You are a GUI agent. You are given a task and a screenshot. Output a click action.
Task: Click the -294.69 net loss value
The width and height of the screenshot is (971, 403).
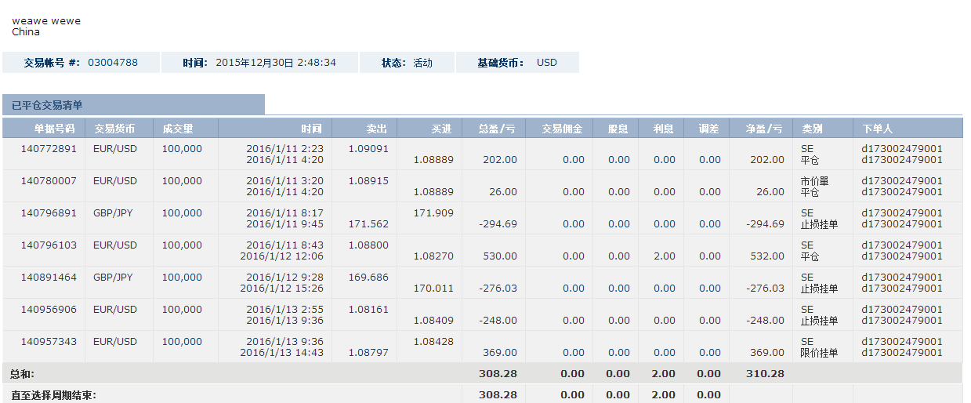[x=765, y=224]
